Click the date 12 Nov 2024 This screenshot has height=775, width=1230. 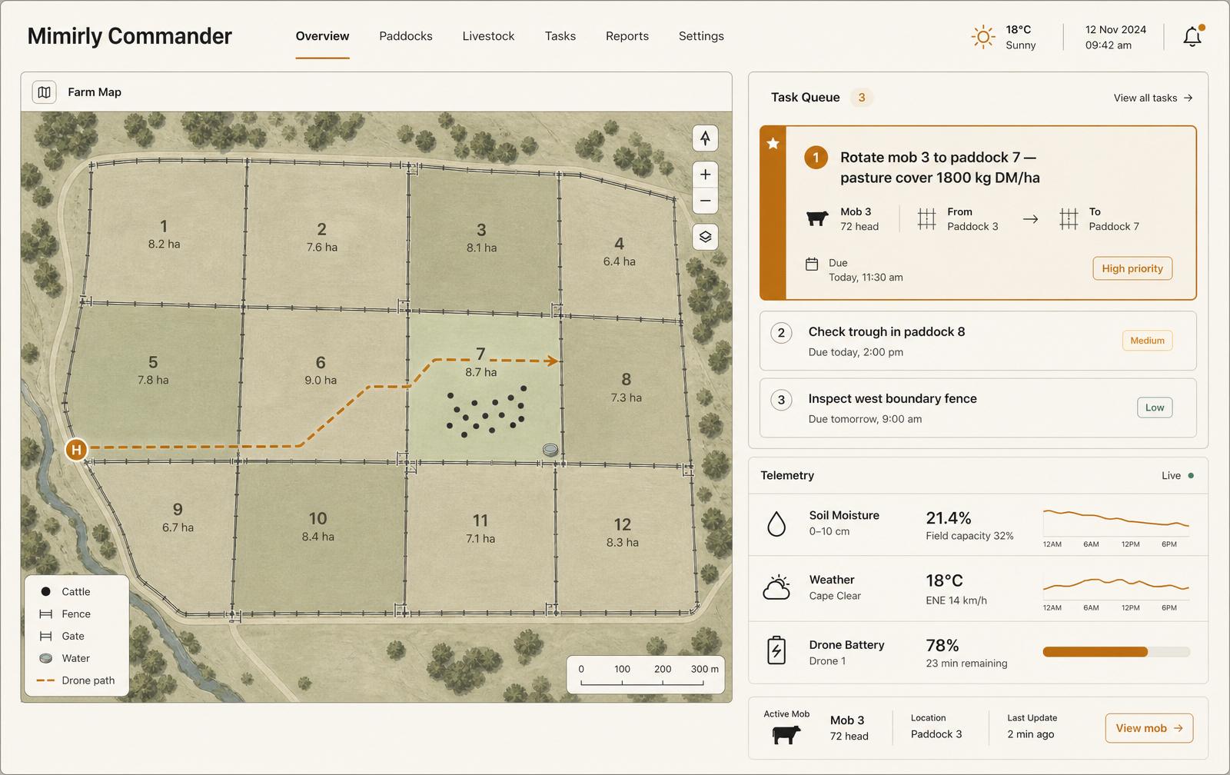(x=1115, y=30)
